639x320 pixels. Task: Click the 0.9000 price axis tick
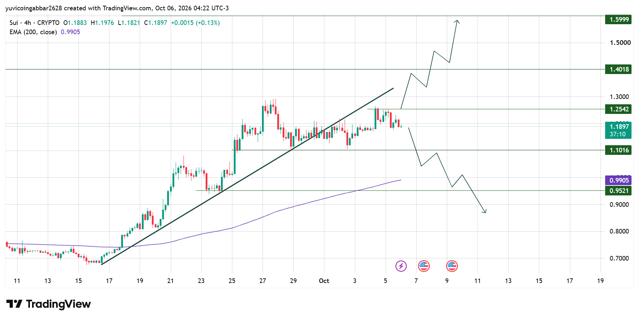point(619,205)
